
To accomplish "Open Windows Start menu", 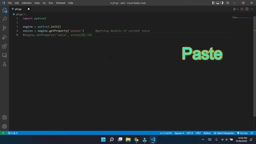I will click(103, 140).
